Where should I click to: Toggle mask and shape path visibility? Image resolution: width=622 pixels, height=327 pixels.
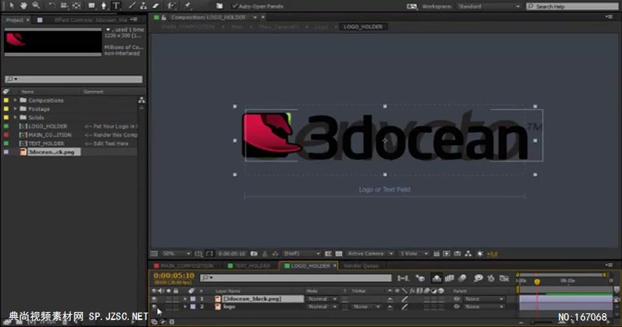[210, 254]
